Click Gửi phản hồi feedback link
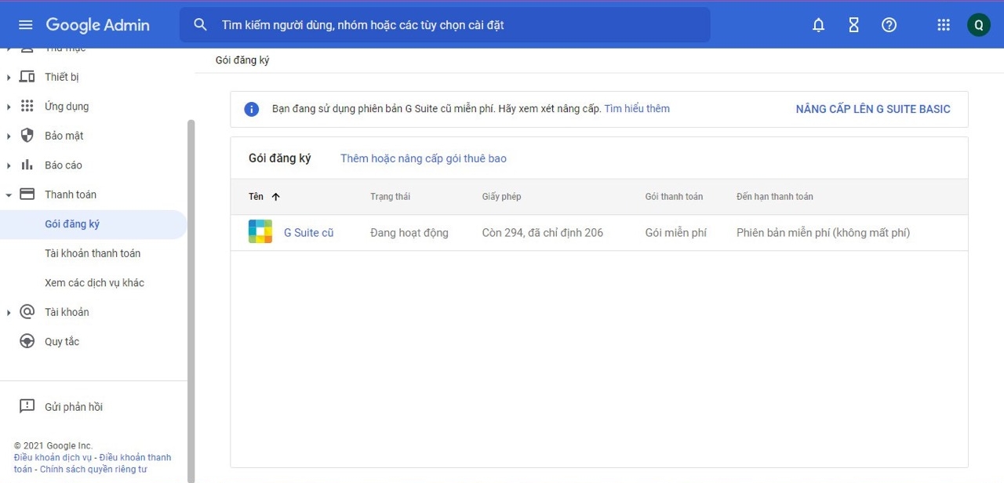Image resolution: width=1004 pixels, height=483 pixels. [74, 407]
